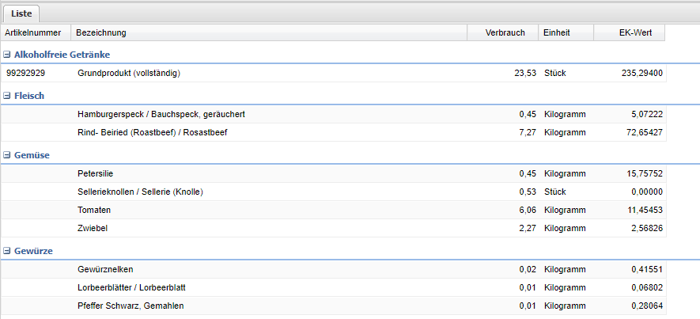Viewport: 700px width, 319px height.
Task: Collapse the Gewürze group
Action: (7, 251)
